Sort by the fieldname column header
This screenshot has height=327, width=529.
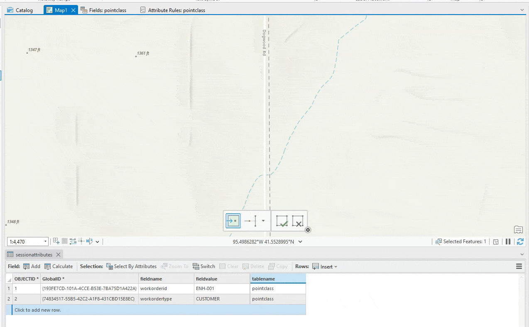tap(166, 279)
